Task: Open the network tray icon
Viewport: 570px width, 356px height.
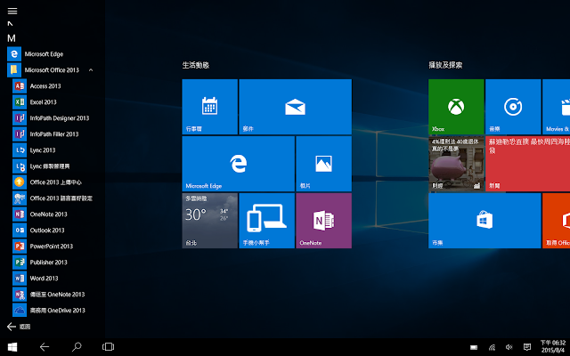Action: [492, 347]
